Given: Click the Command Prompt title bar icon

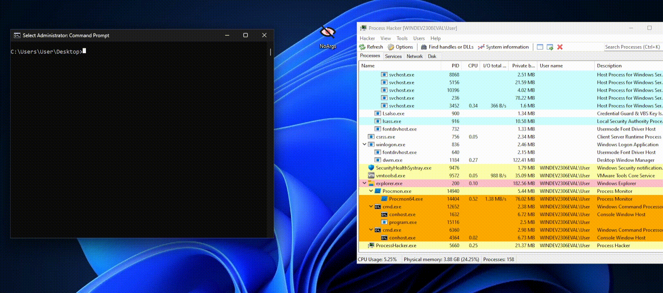Looking at the screenshot, I should [17, 35].
